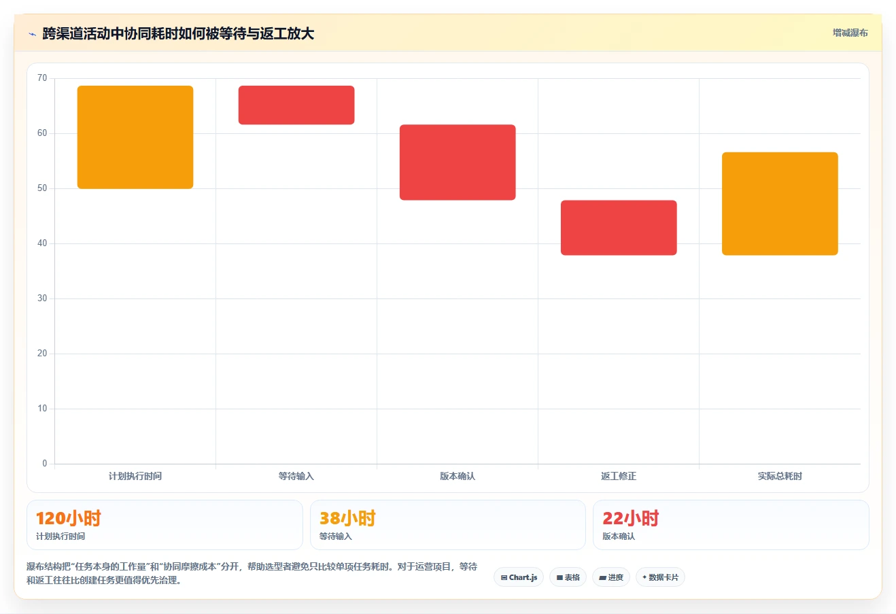Select the 进度 tag chip

[x=611, y=577]
